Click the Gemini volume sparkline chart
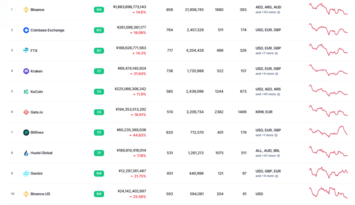Screen dimensions: 355x205 tap(328, 173)
